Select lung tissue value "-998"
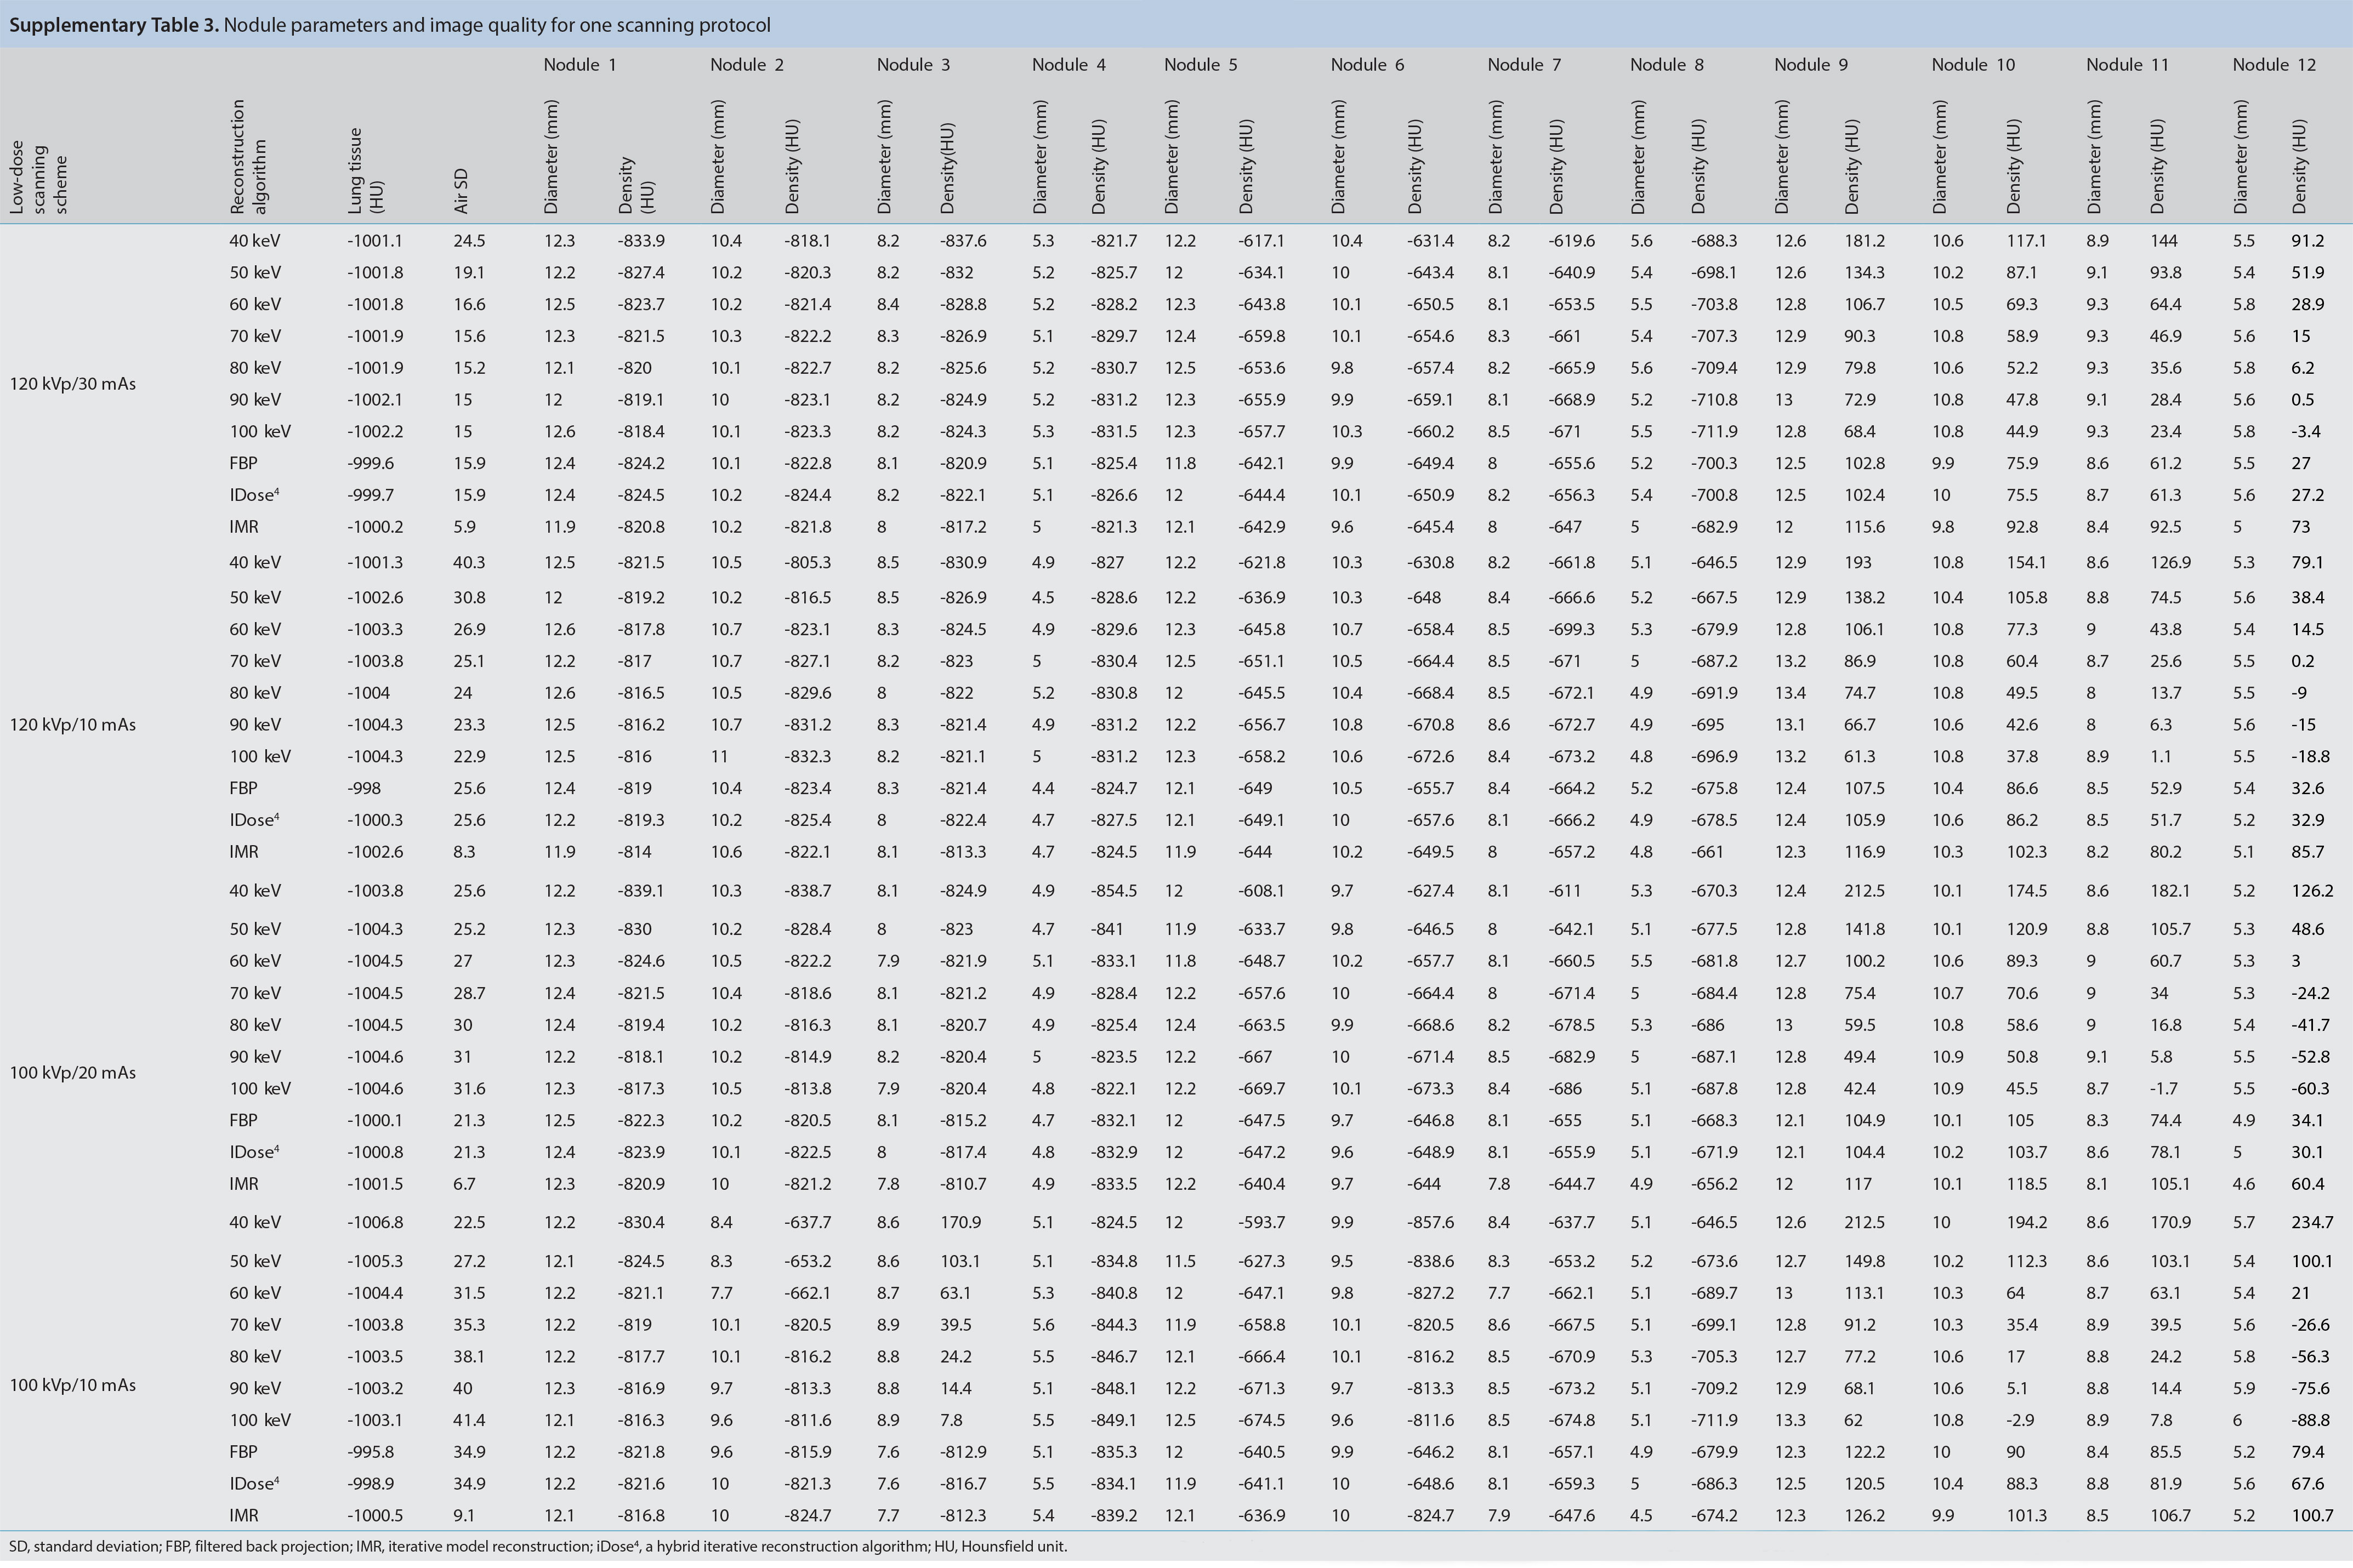The width and height of the screenshot is (2353, 1568). tap(364, 789)
